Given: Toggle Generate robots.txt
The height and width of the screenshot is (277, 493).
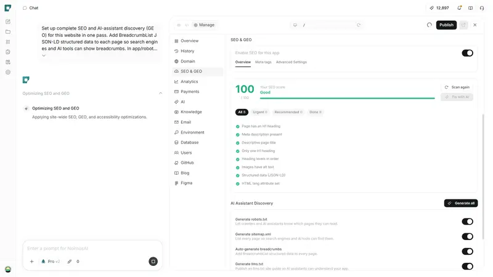Looking at the screenshot, I should [x=467, y=222].
